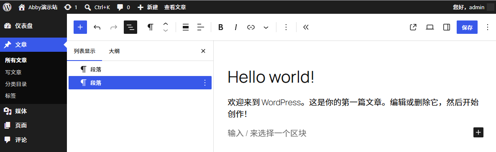This screenshot has height=152, width=496.
Task: Select the first 段落 block in list
Action: pos(140,69)
